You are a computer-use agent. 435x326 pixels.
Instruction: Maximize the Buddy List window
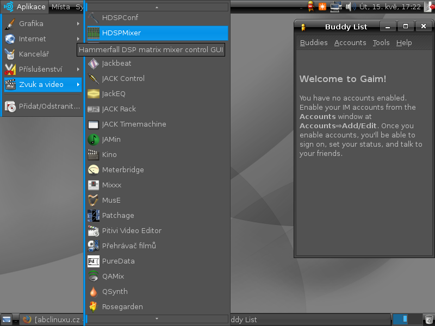pos(406,26)
